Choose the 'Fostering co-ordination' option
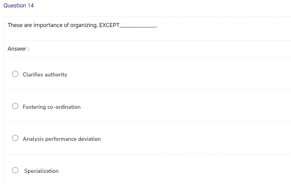 click(15, 106)
